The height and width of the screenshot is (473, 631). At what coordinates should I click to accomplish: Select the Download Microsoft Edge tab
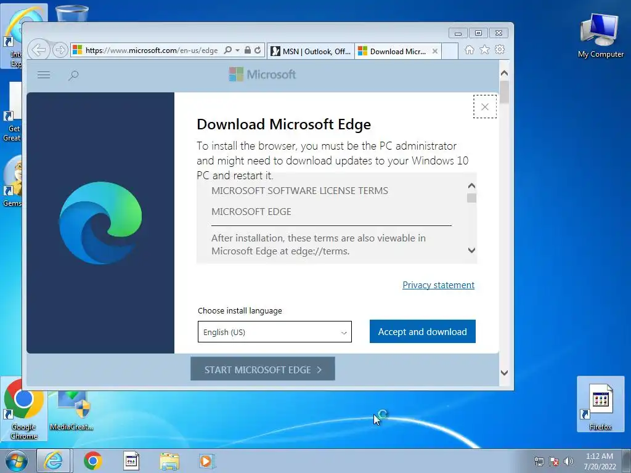click(397, 52)
